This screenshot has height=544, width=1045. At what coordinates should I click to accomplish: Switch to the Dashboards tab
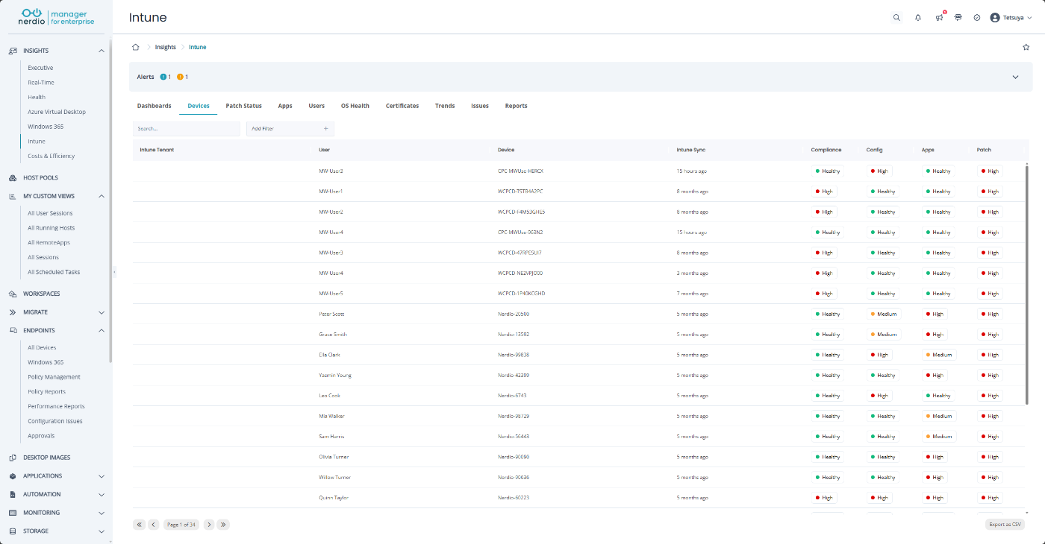tap(155, 106)
